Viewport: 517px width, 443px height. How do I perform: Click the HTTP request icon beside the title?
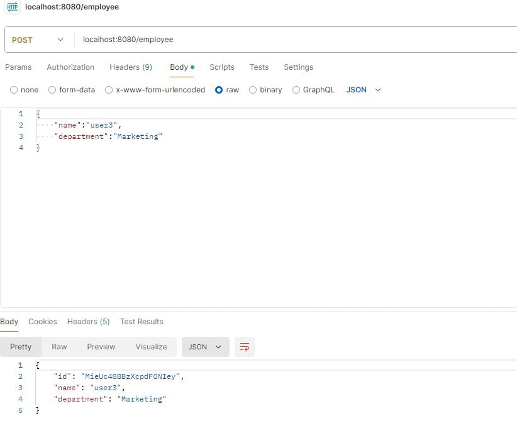tap(12, 7)
